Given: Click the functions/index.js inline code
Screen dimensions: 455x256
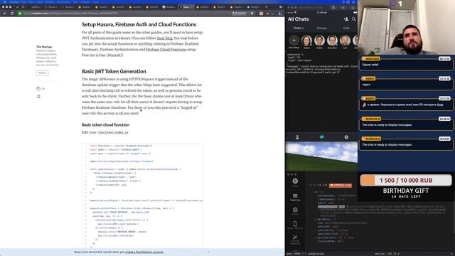Looking at the screenshot, I should click(x=113, y=132).
